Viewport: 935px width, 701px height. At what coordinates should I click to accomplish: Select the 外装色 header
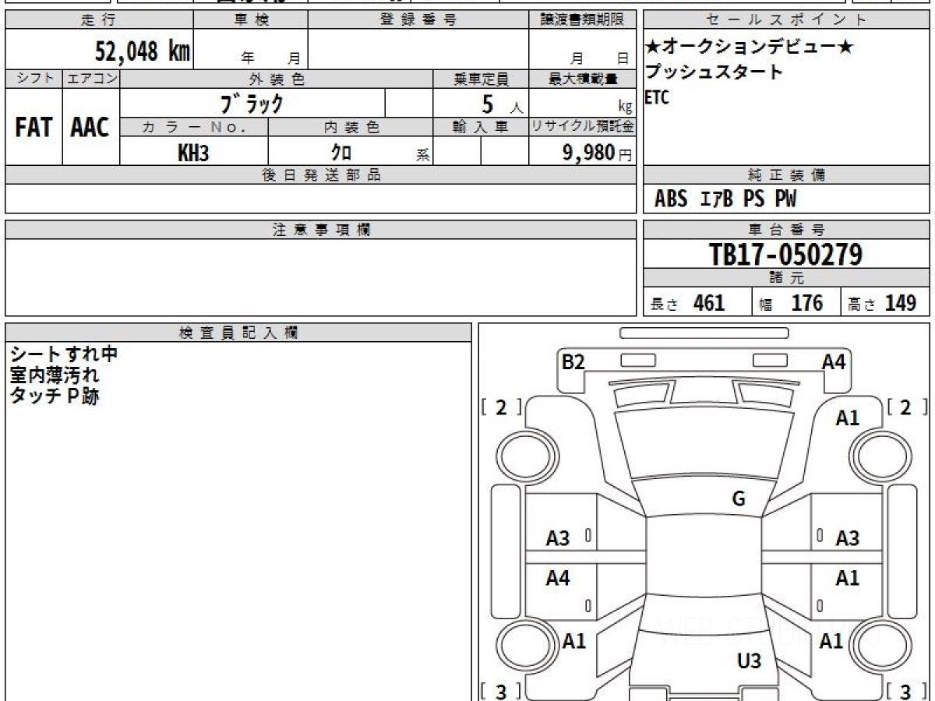[x=277, y=79]
